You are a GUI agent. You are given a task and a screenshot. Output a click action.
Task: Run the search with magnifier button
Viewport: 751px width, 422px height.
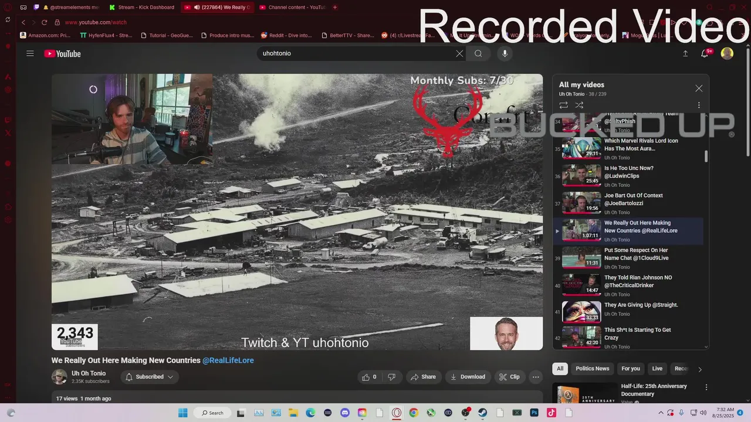tap(478, 53)
